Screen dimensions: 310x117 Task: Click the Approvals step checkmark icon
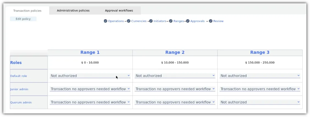[188, 21]
